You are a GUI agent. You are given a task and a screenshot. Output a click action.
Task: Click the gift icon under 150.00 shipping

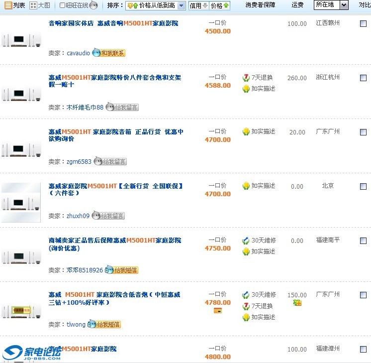(297, 303)
